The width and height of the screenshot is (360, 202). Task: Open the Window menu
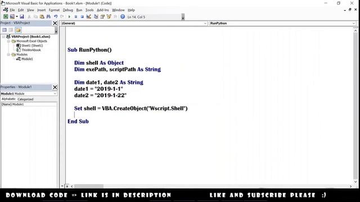[x=118, y=10]
